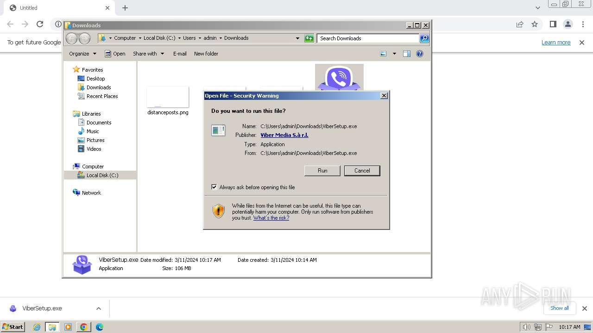Bookmark this tab with star icon
This screenshot has width=593, height=333.
coord(535,24)
